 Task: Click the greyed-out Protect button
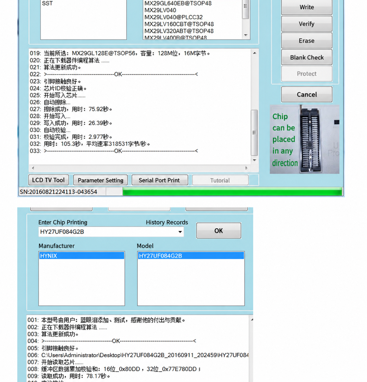(306, 74)
